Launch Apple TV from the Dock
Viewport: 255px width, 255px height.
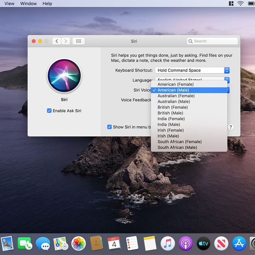point(203,243)
